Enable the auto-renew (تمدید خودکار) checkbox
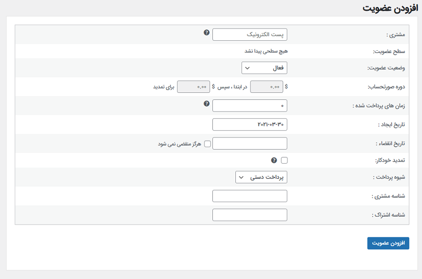This screenshot has height=279, width=422. tap(284, 160)
